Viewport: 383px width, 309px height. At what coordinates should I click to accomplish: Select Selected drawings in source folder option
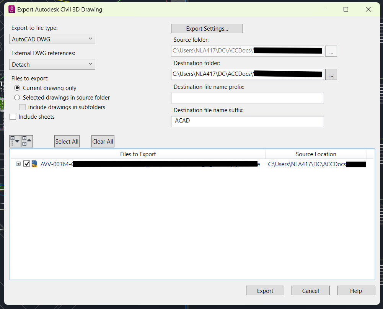tap(17, 98)
